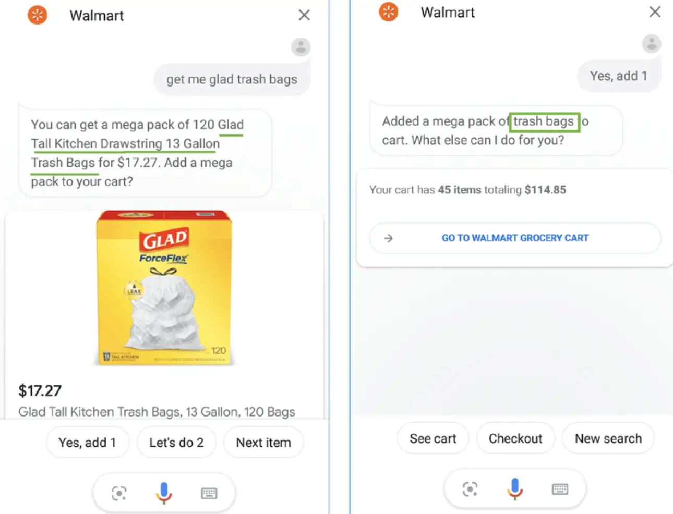This screenshot has height=514, width=673.
Task: Choose the "Let's do 2" option
Action: pyautogui.click(x=176, y=442)
